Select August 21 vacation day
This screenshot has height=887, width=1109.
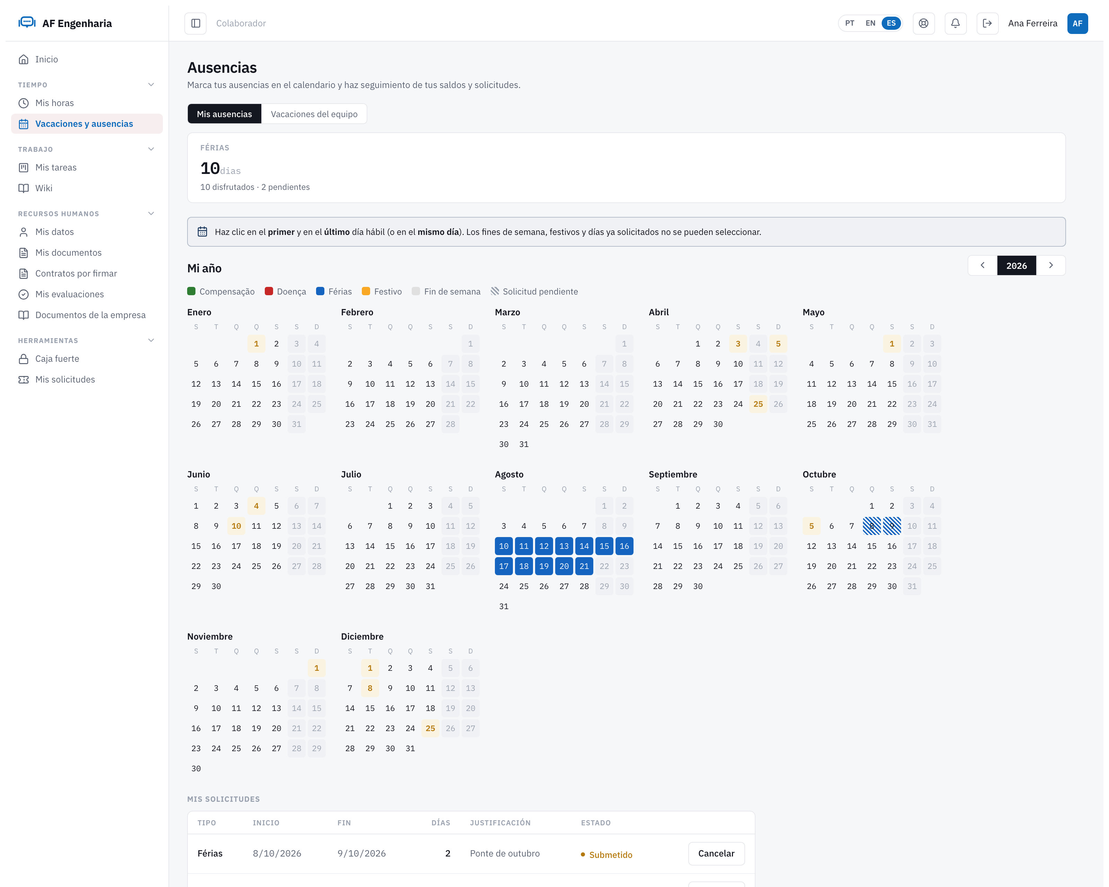click(x=584, y=566)
